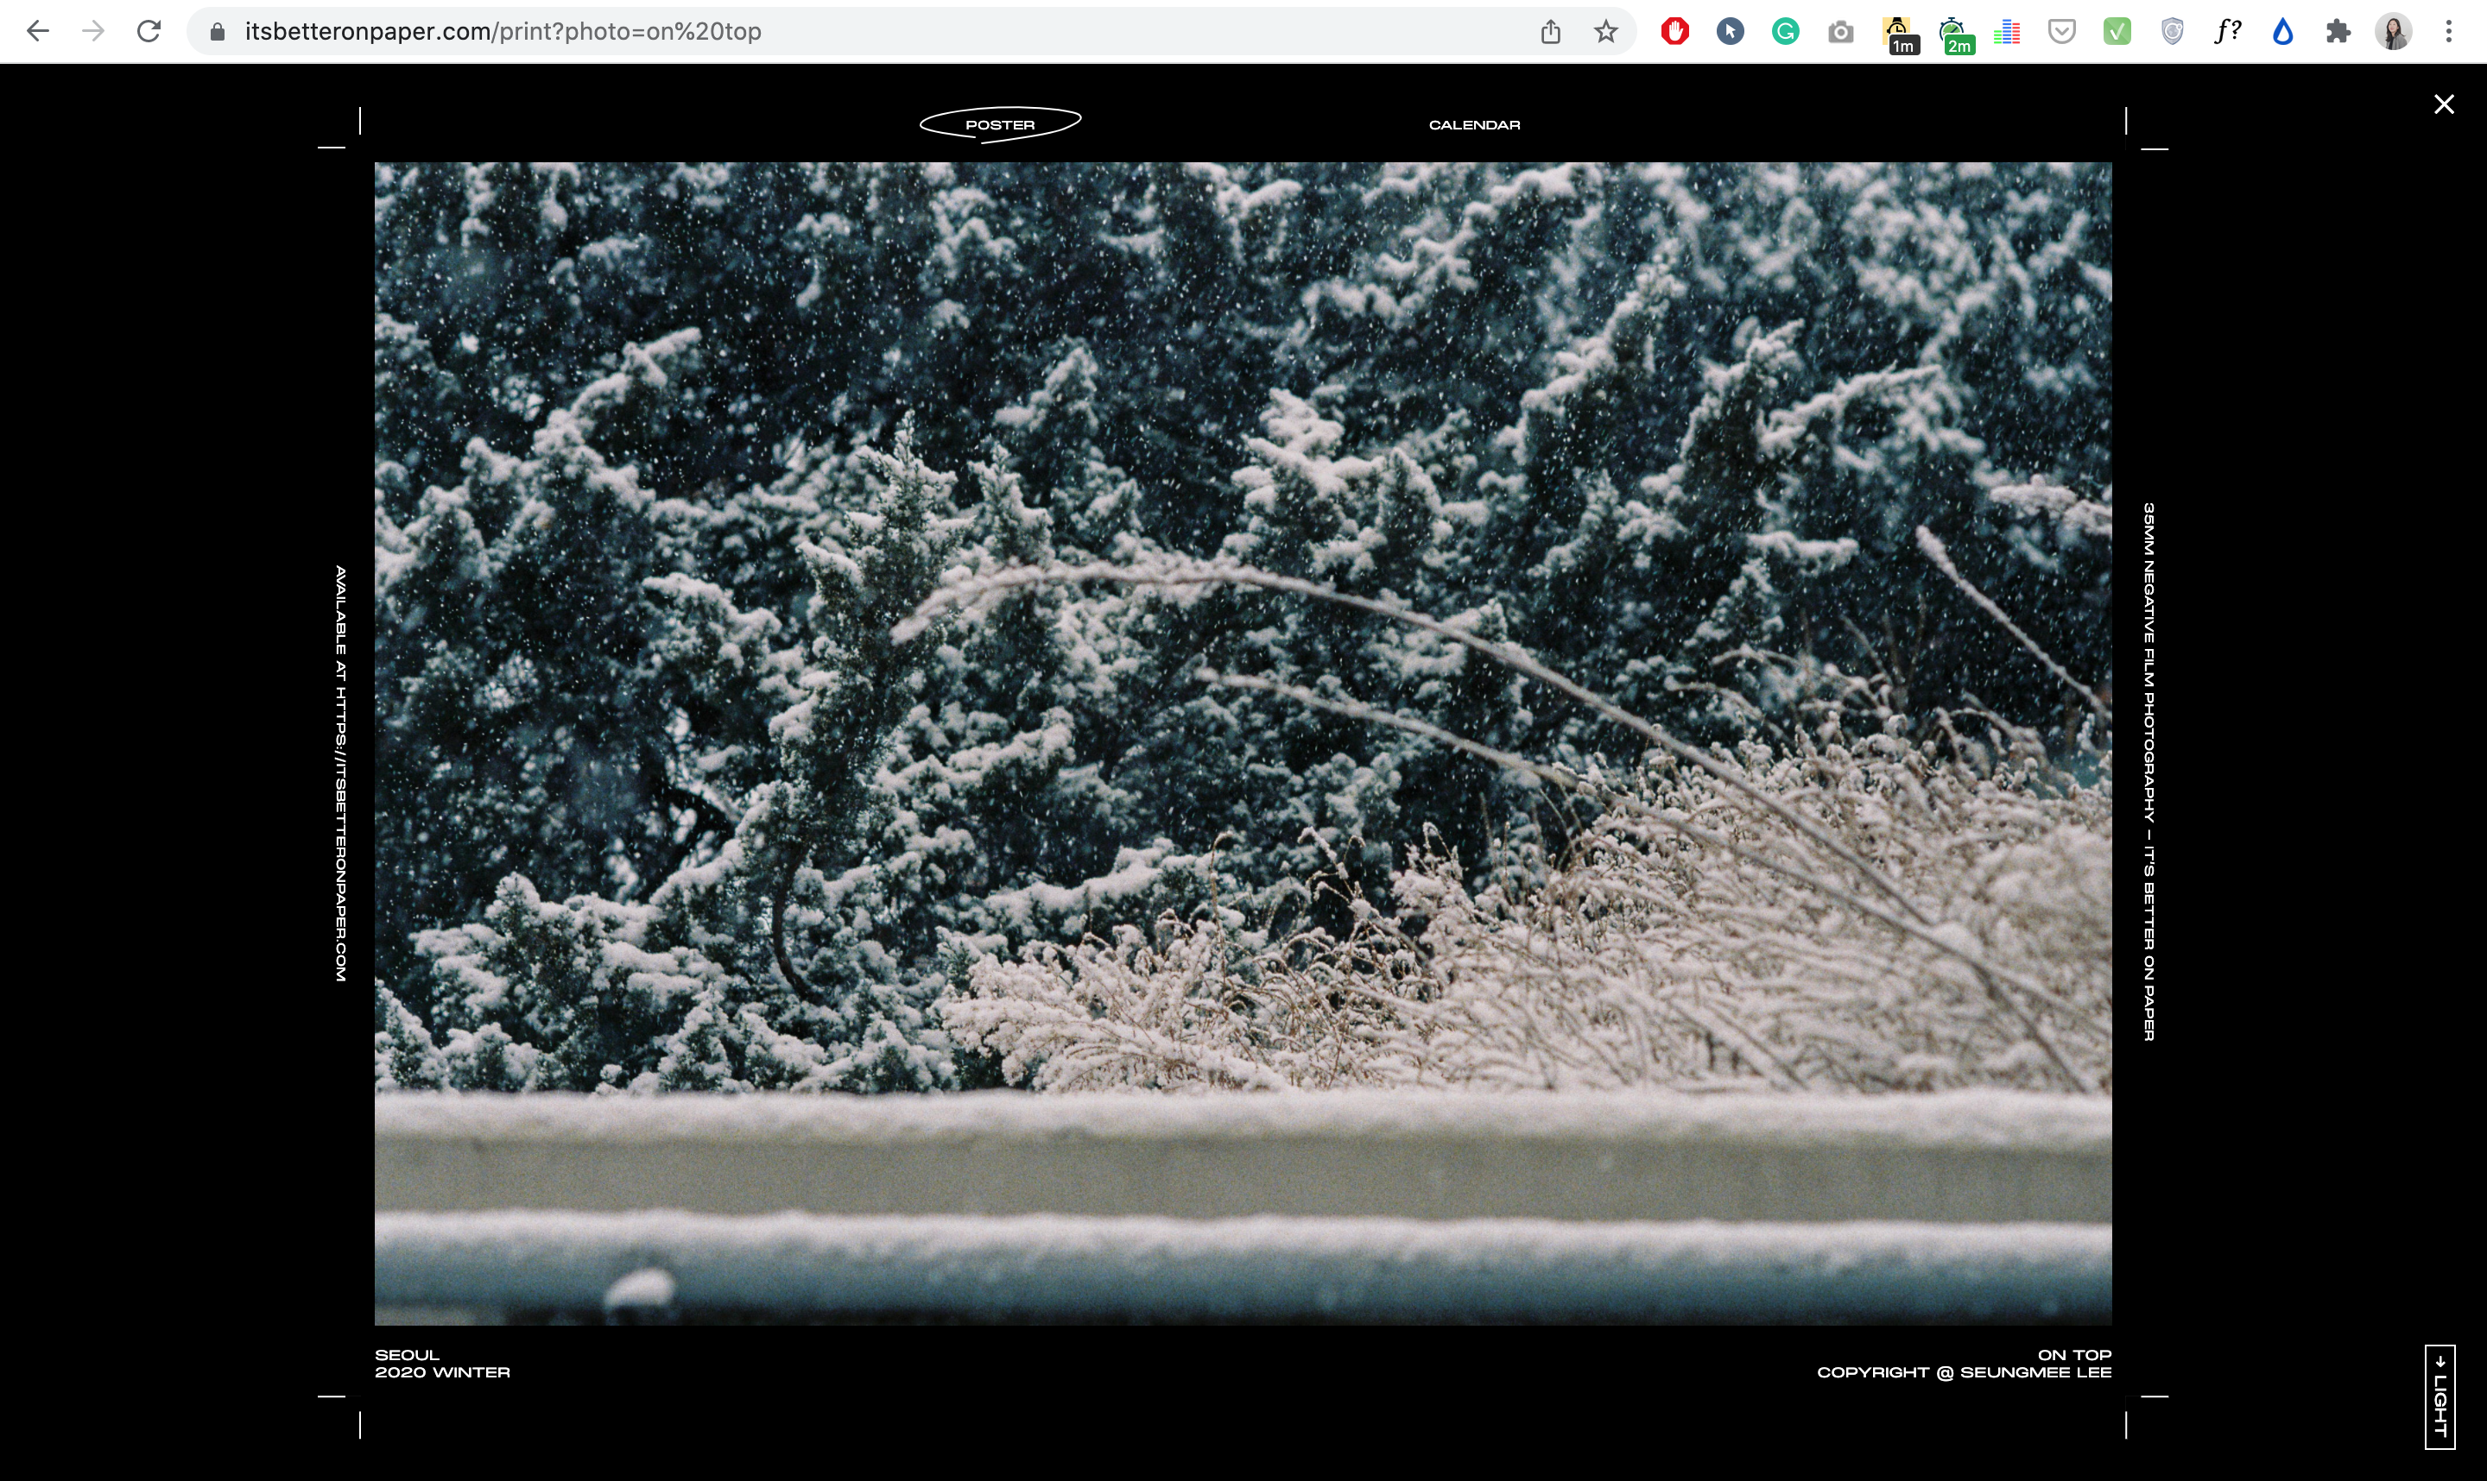This screenshot has width=2487, height=1481.
Task: Toggle the LIGHT theme switch
Action: click(2440, 1396)
